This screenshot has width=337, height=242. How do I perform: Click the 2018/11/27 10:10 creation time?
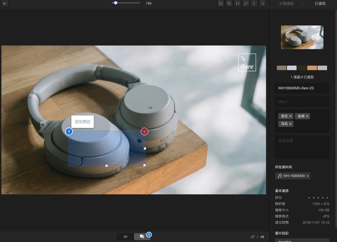coord(316,222)
